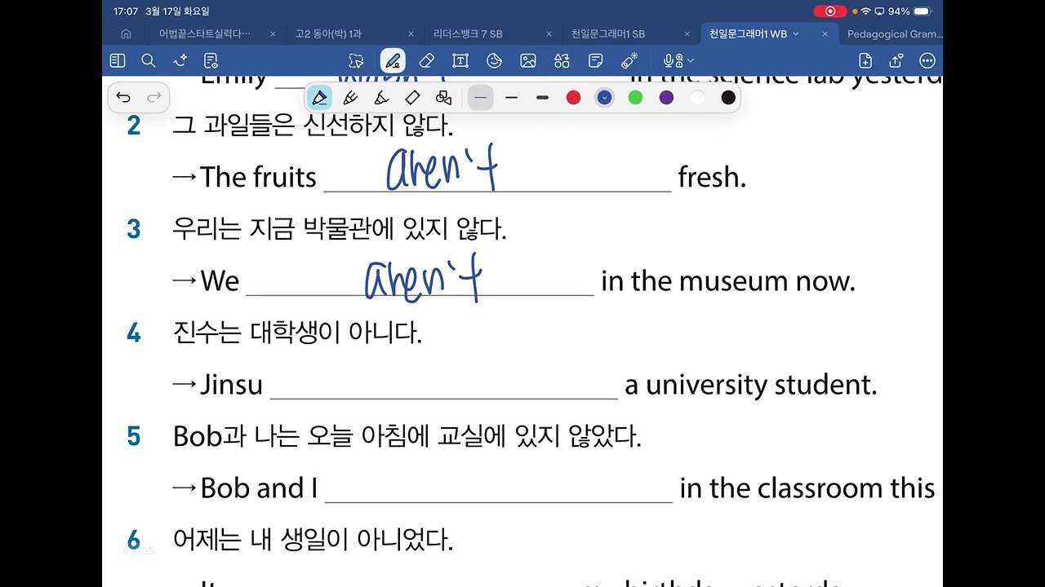Open the AI sparkle assistant
The width and height of the screenshot is (1045, 587).
pos(180,60)
